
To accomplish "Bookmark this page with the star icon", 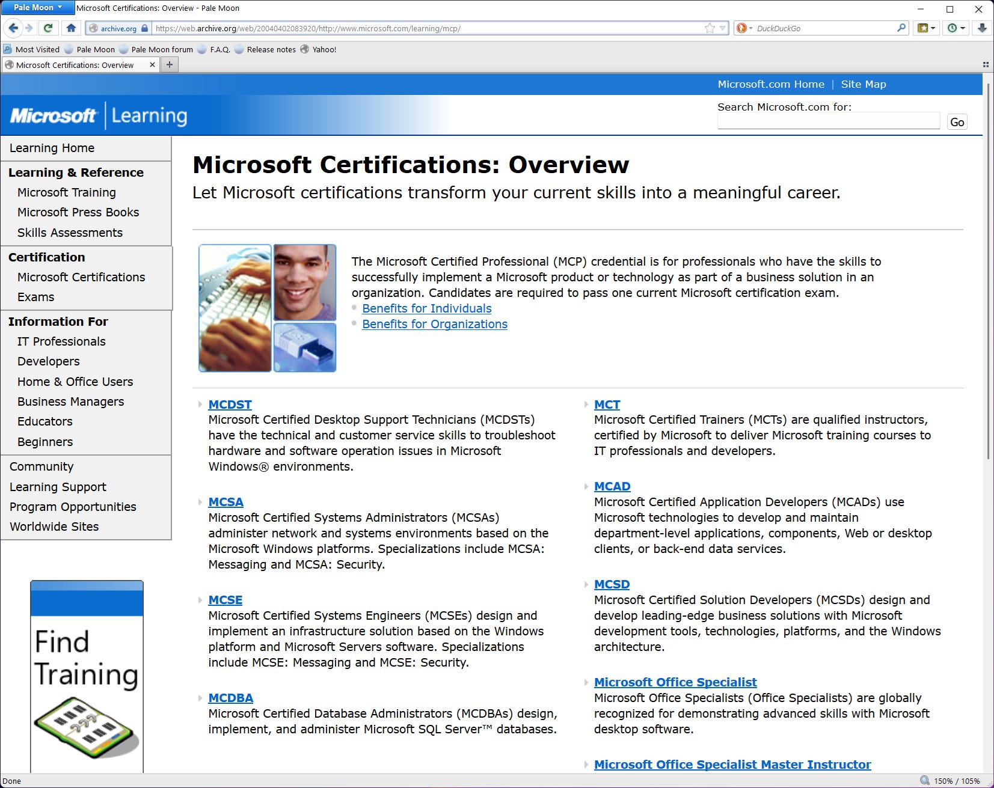I will [x=710, y=28].
